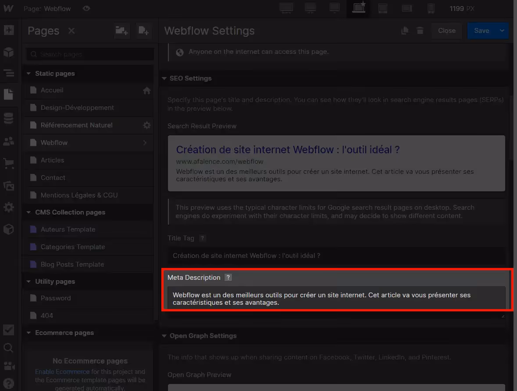Select the starred base desktop breakpoint

tap(359, 7)
